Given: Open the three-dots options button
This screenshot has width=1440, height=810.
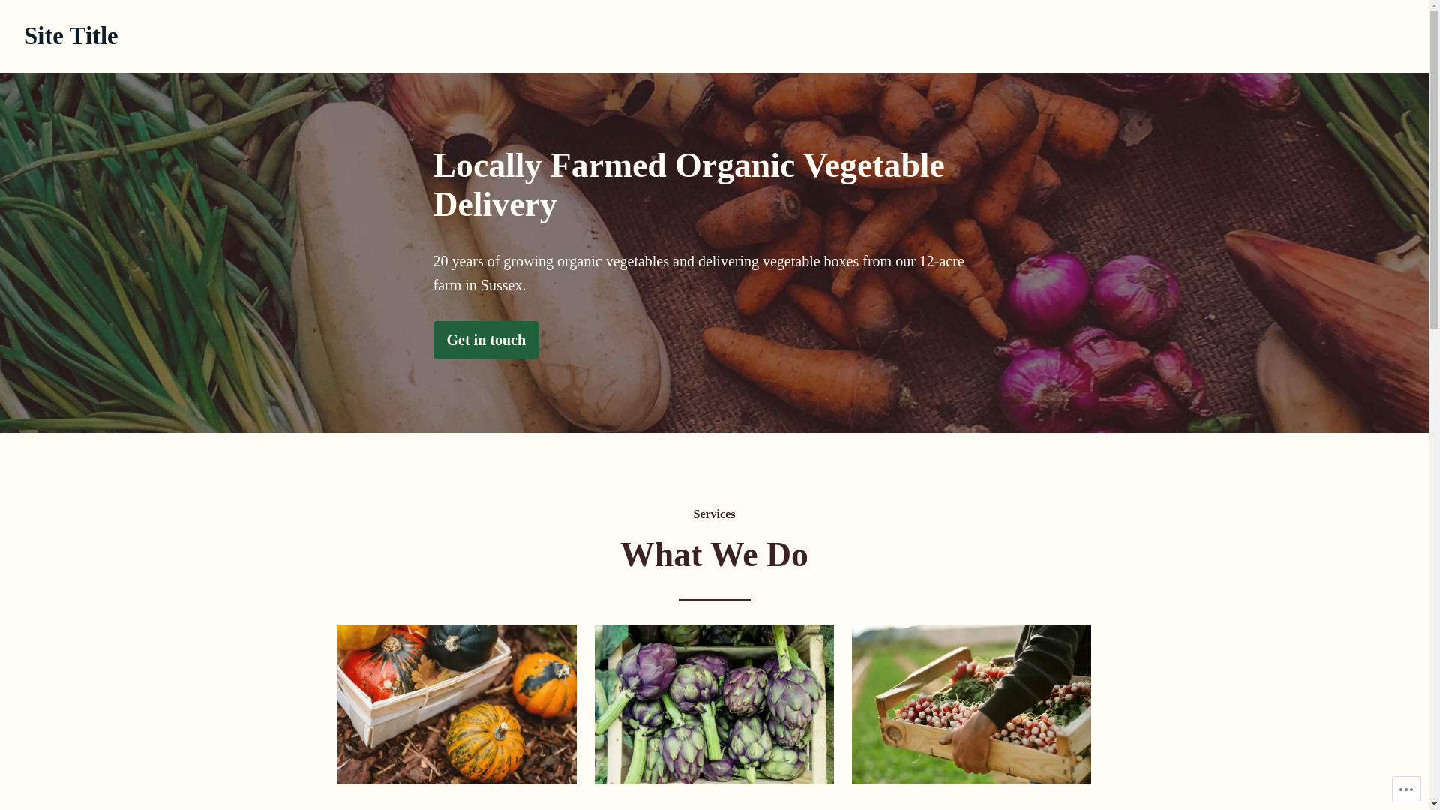Looking at the screenshot, I should pyautogui.click(x=1406, y=789).
